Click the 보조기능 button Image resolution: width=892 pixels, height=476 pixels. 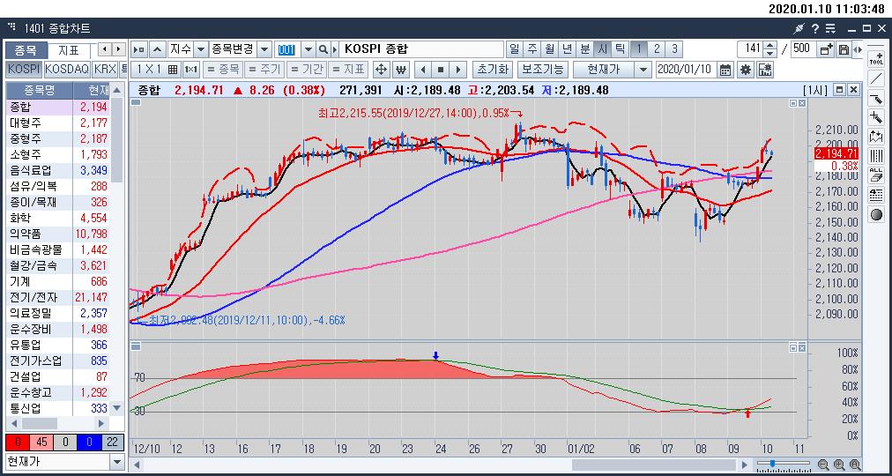click(x=543, y=70)
